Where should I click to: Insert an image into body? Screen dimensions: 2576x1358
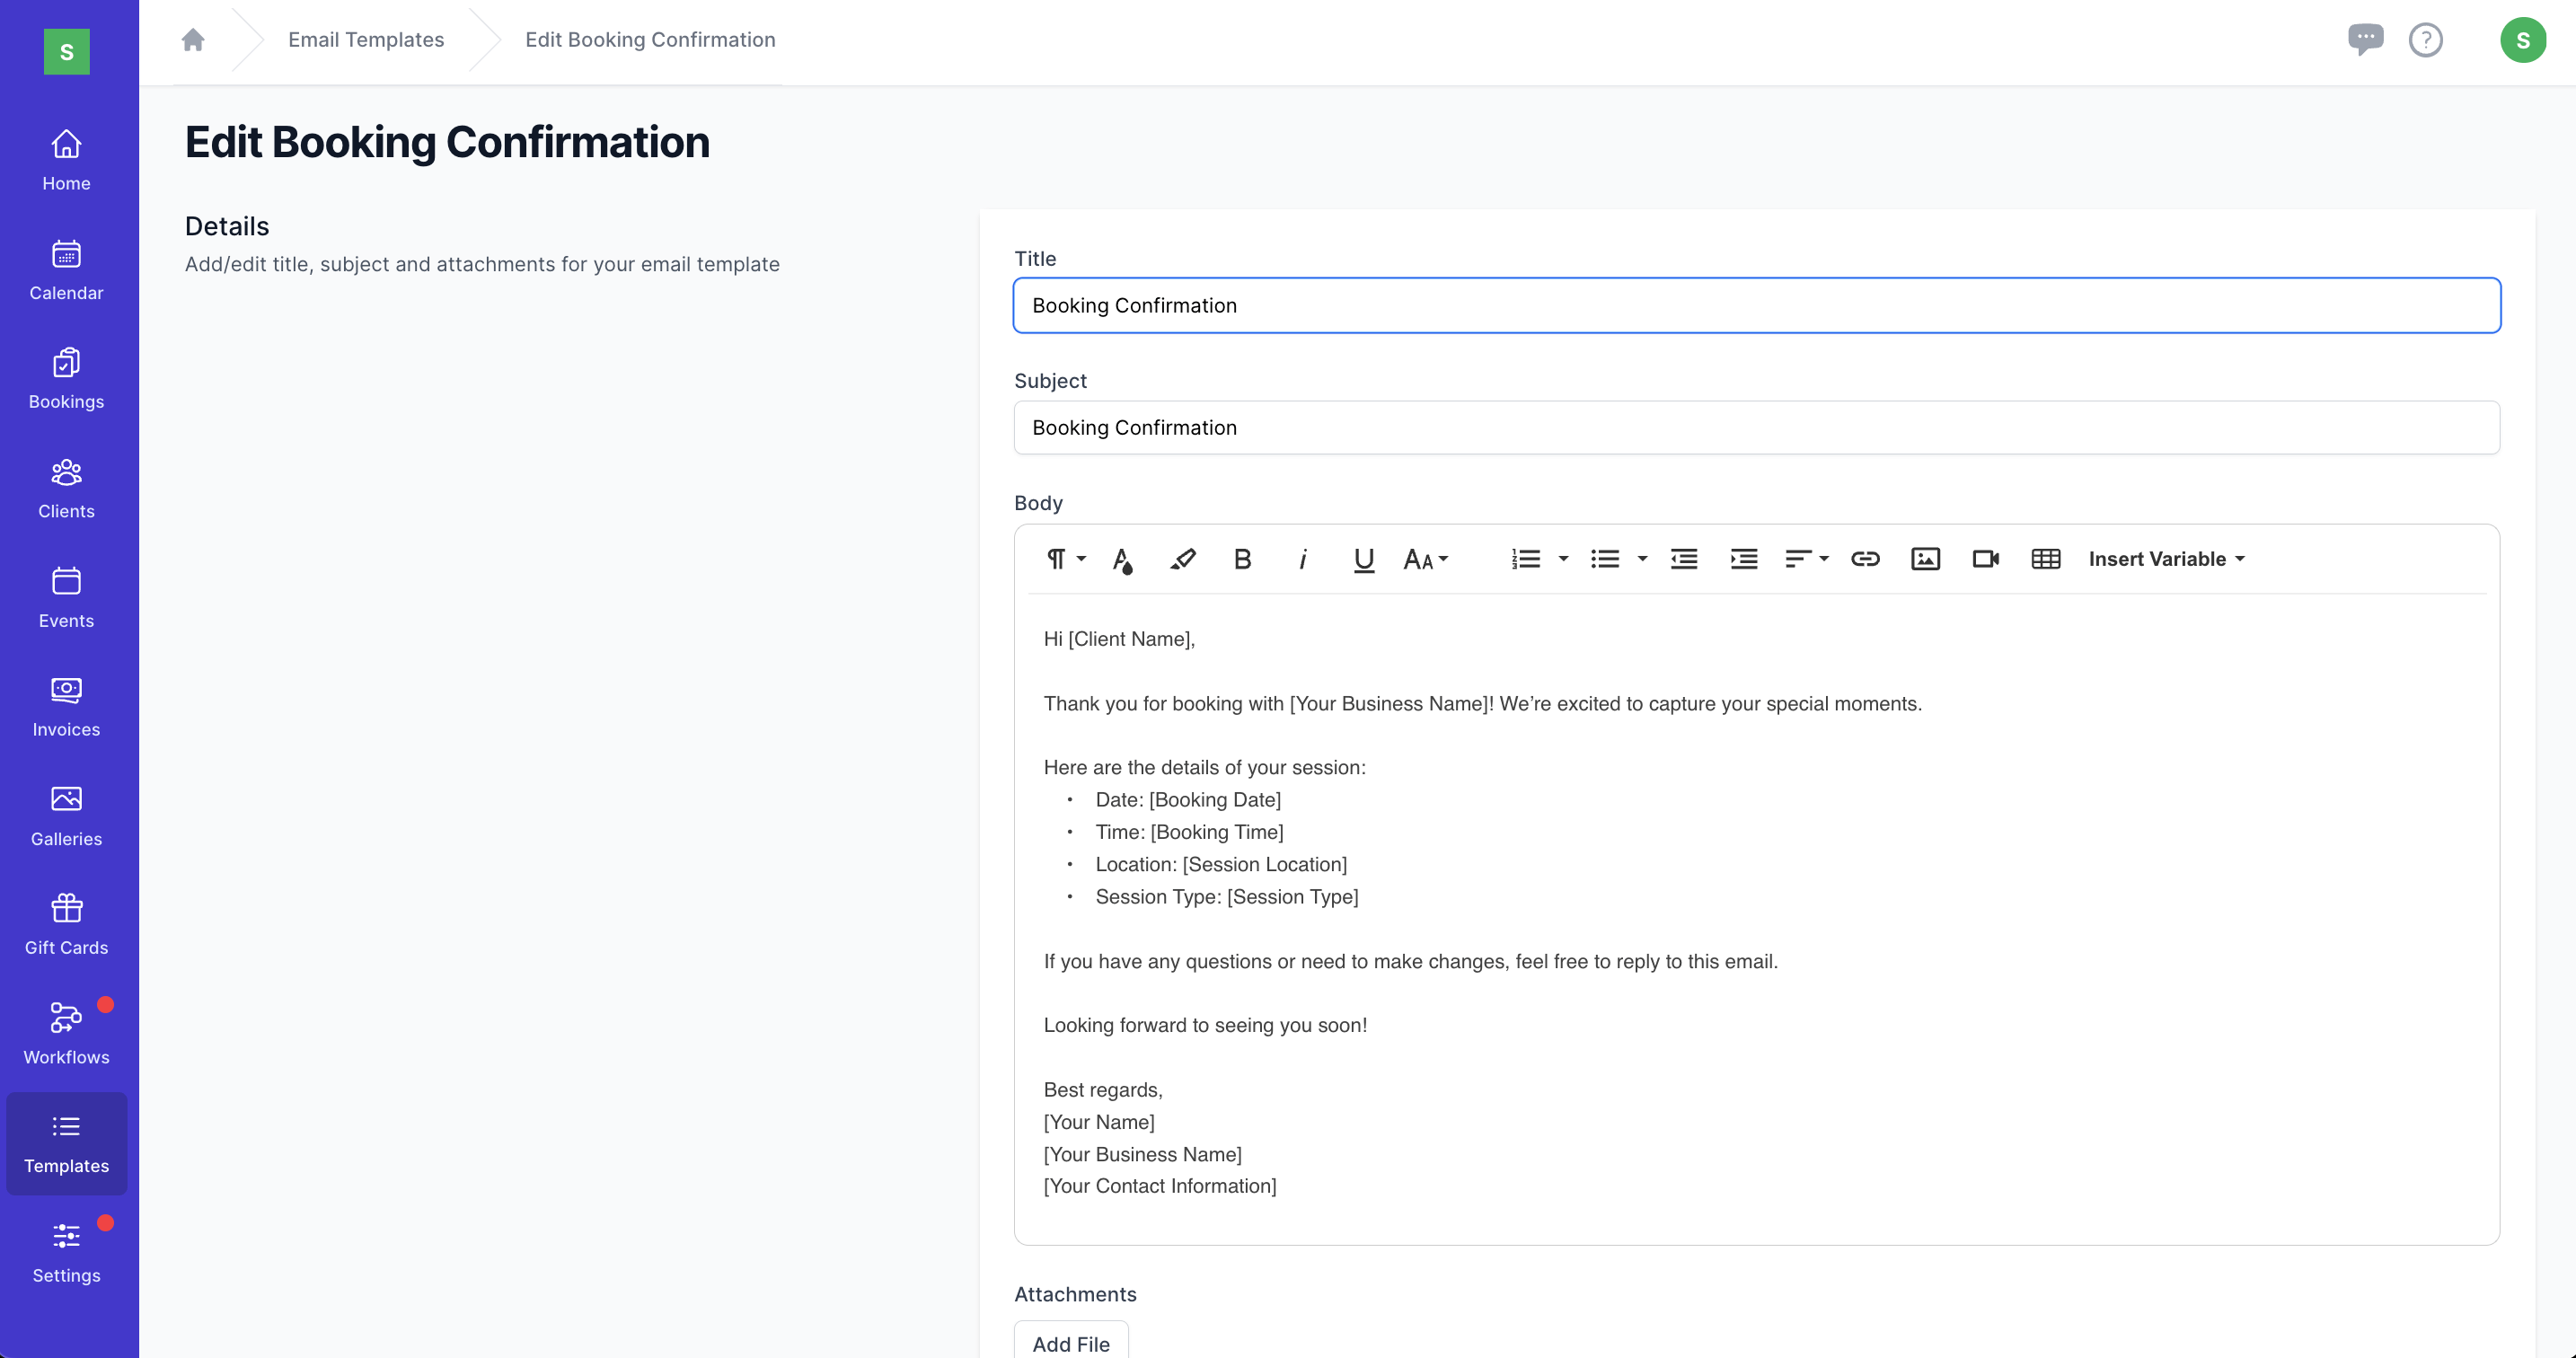coord(1925,559)
